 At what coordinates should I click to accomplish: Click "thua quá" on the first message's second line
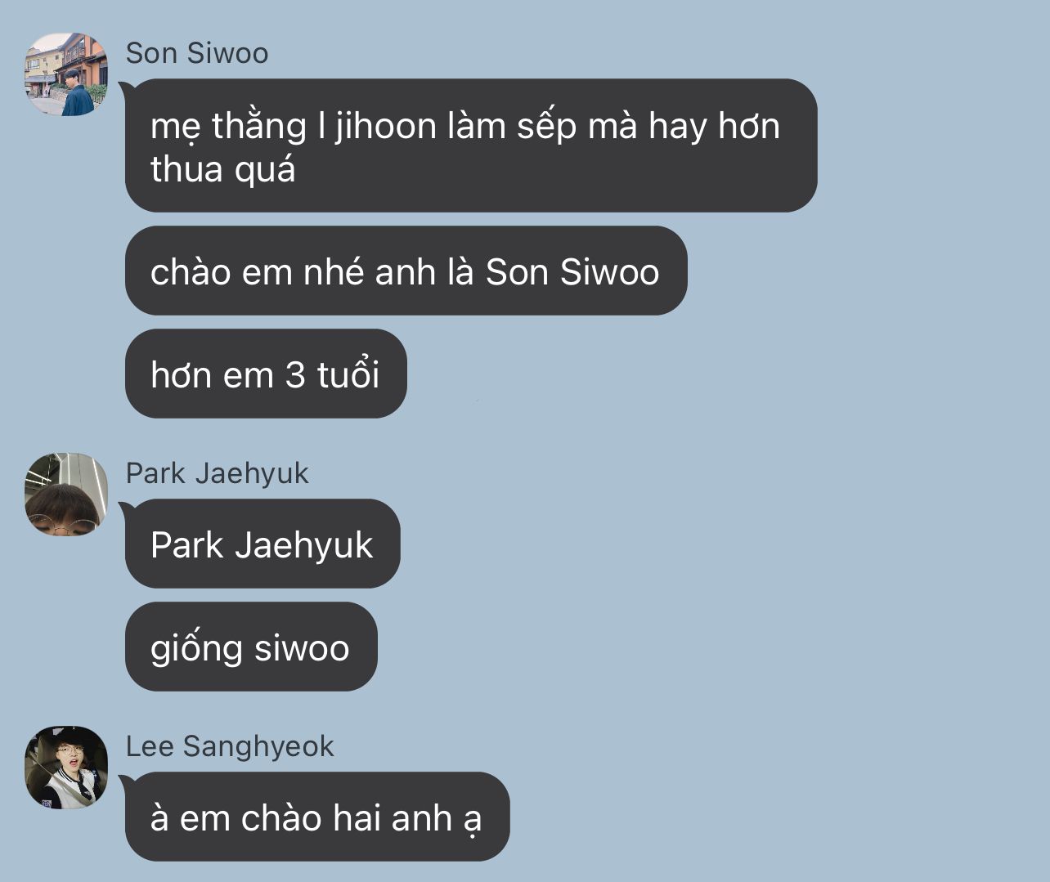point(223,170)
